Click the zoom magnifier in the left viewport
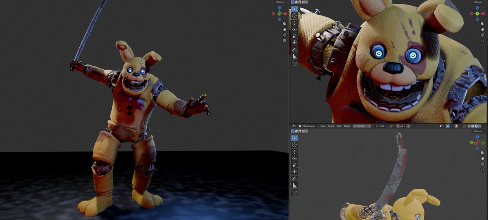 284,24
